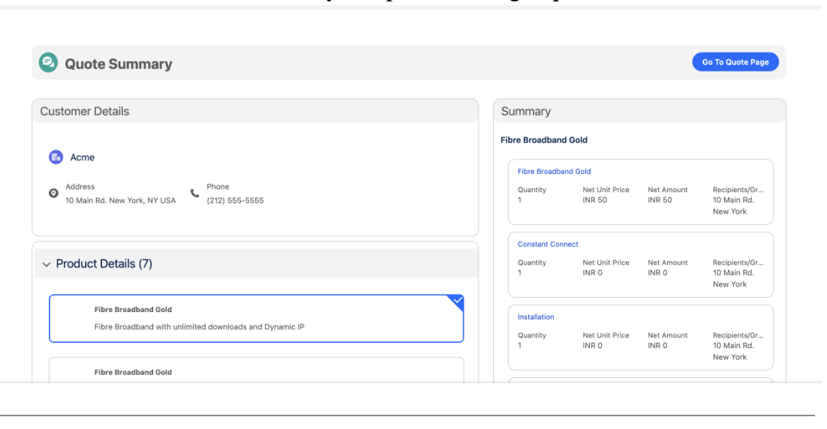Click the Summary panel header
Viewport: 827px width, 429px height.
tap(526, 112)
